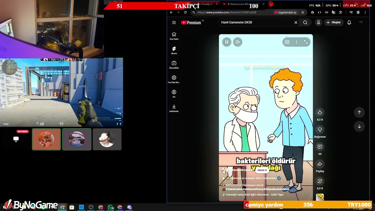Open İndirilenler downloads section

coord(174,108)
